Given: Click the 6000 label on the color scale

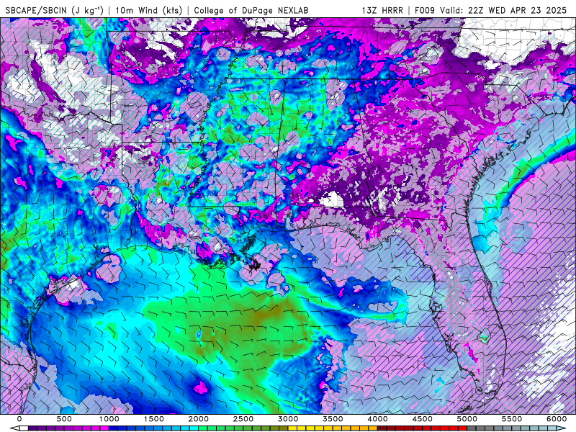Looking at the screenshot, I should tap(557, 419).
